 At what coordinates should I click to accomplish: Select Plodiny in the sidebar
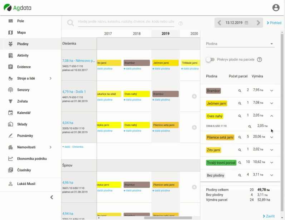pos(30,44)
